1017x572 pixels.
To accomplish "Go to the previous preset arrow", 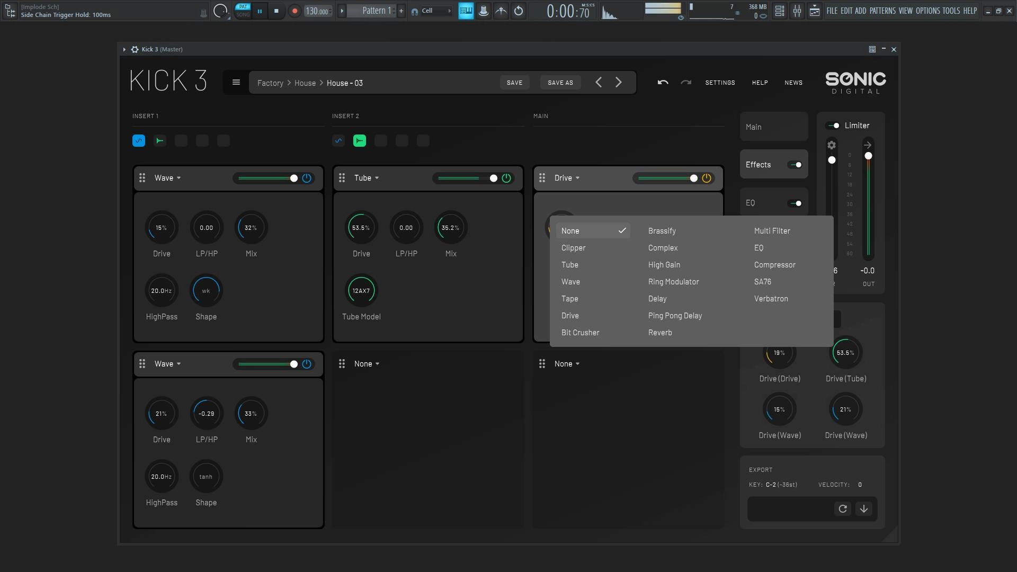I will click(x=599, y=83).
